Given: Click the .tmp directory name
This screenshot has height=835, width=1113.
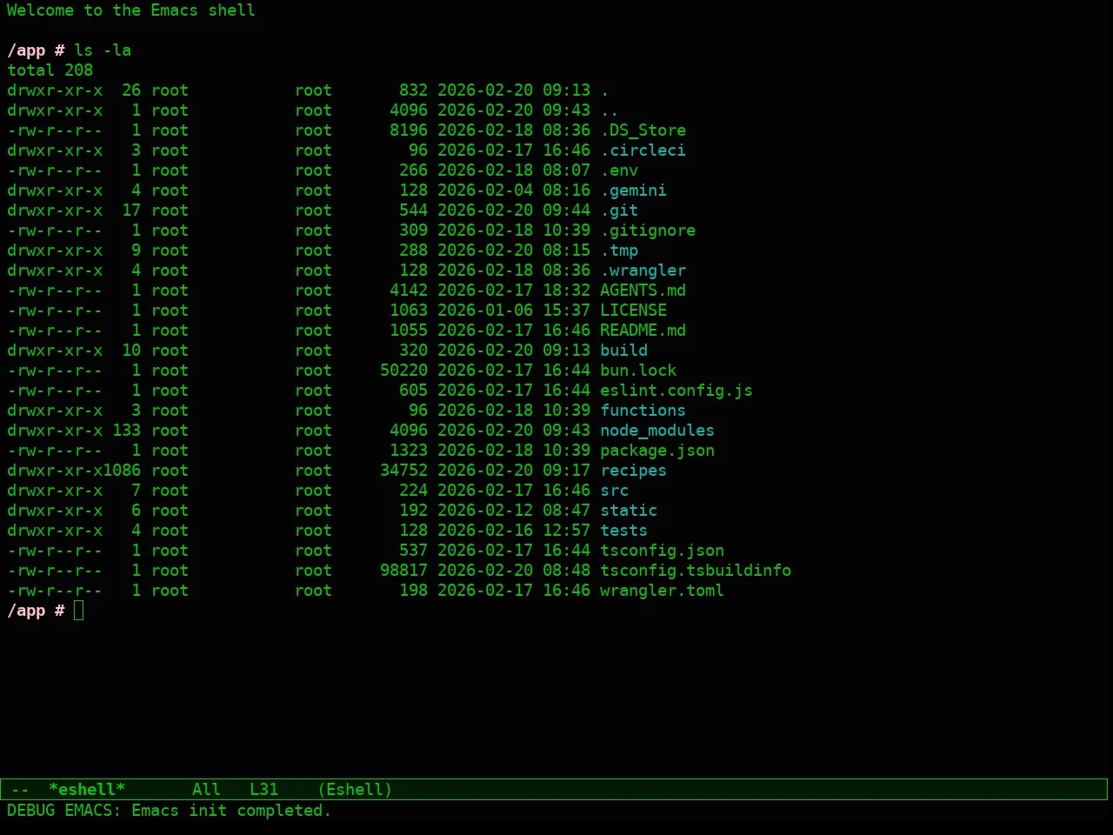Looking at the screenshot, I should click(x=619, y=250).
